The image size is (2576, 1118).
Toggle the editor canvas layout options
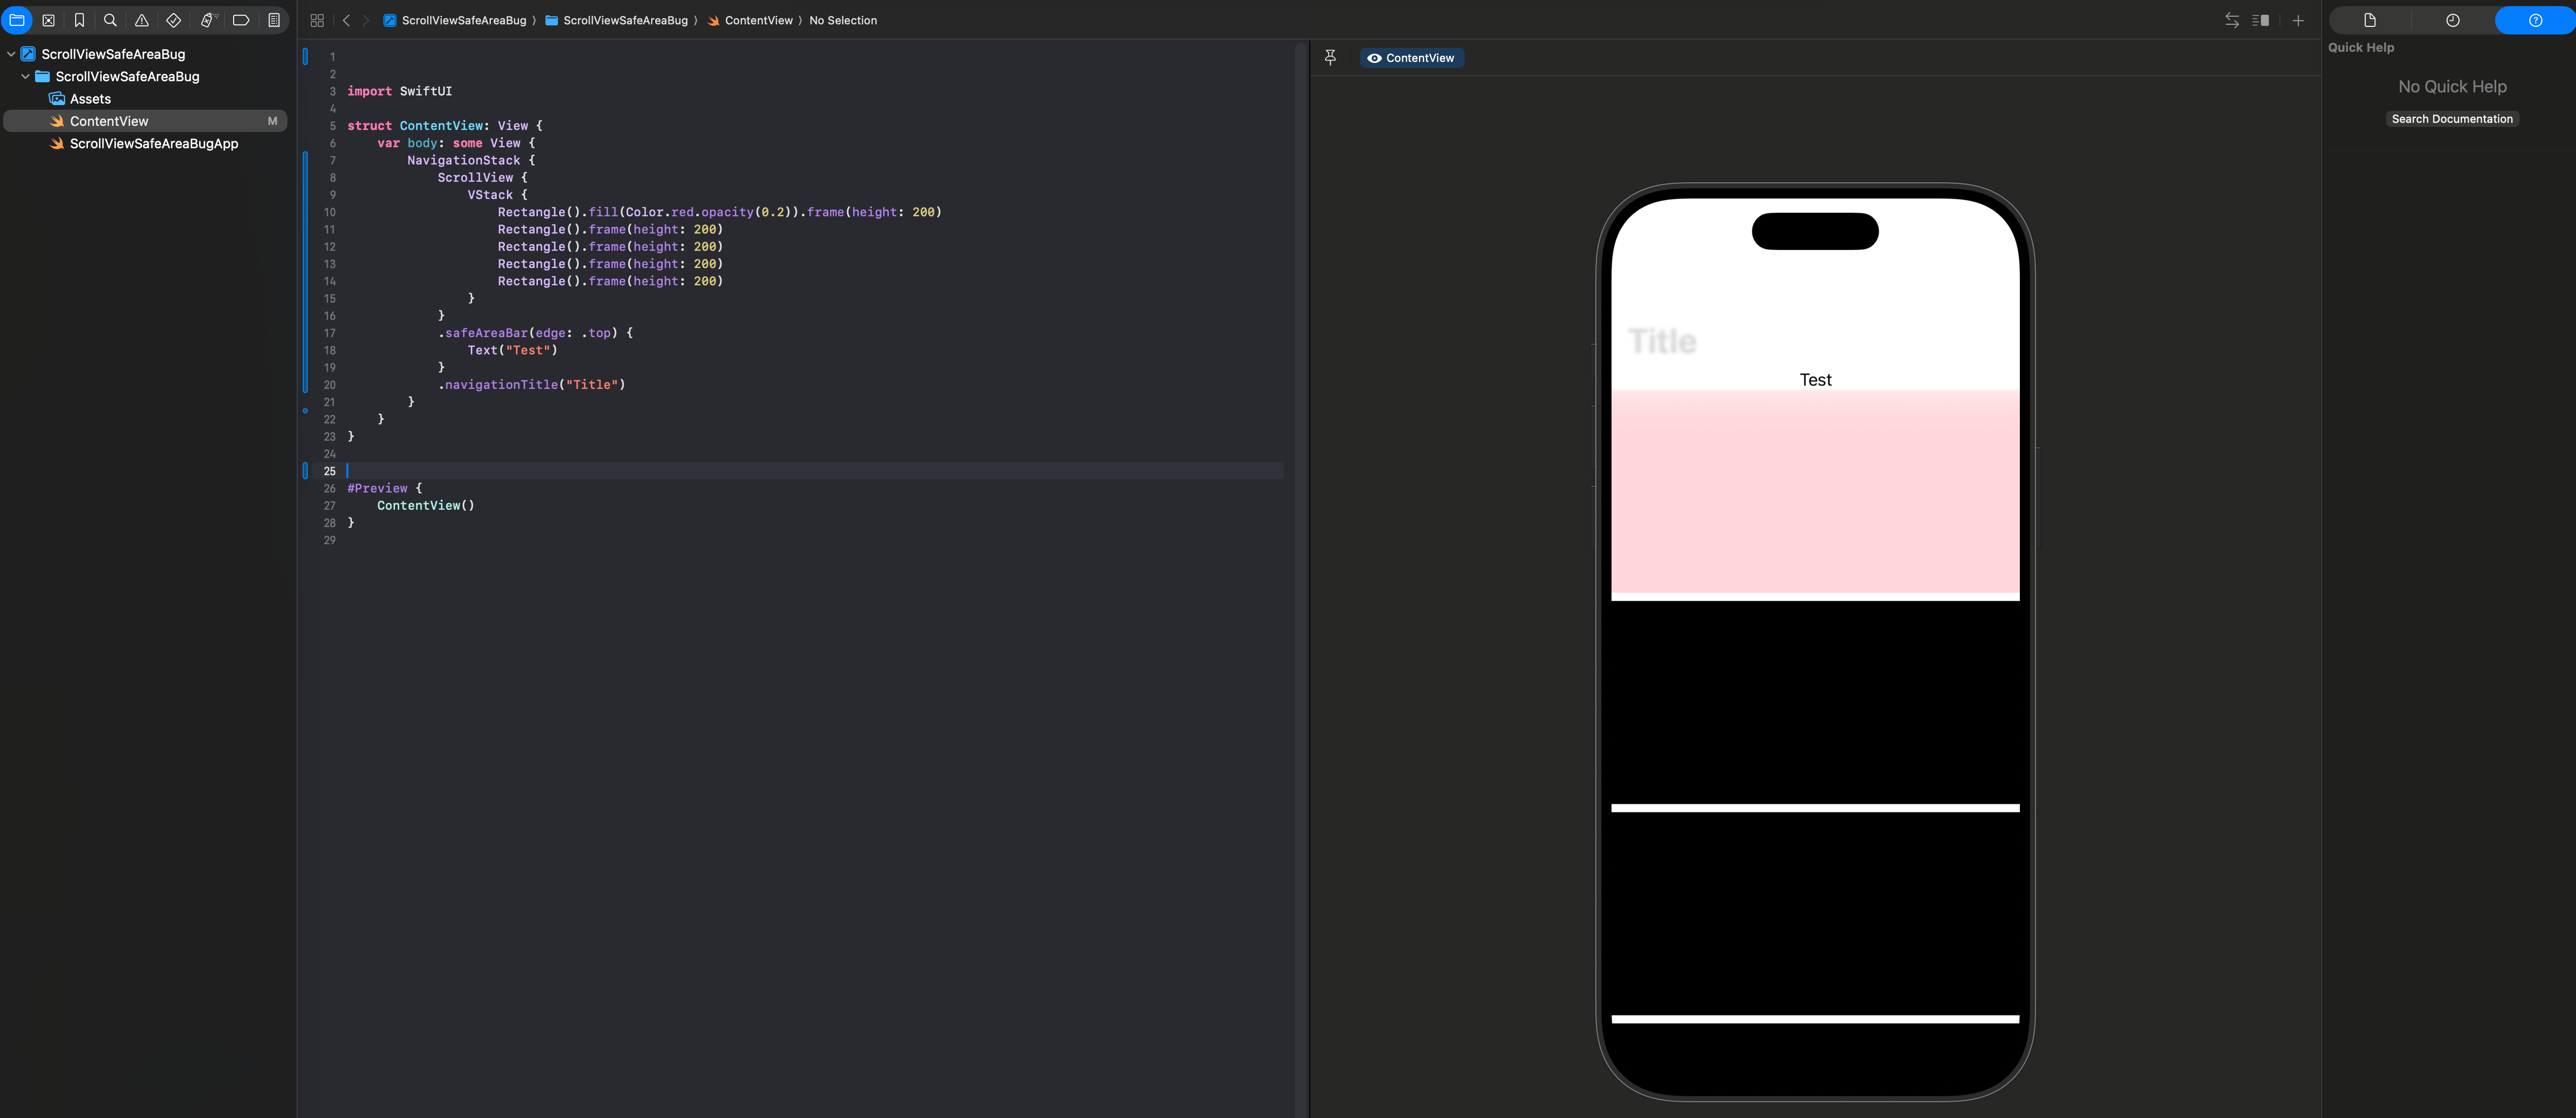point(2260,20)
